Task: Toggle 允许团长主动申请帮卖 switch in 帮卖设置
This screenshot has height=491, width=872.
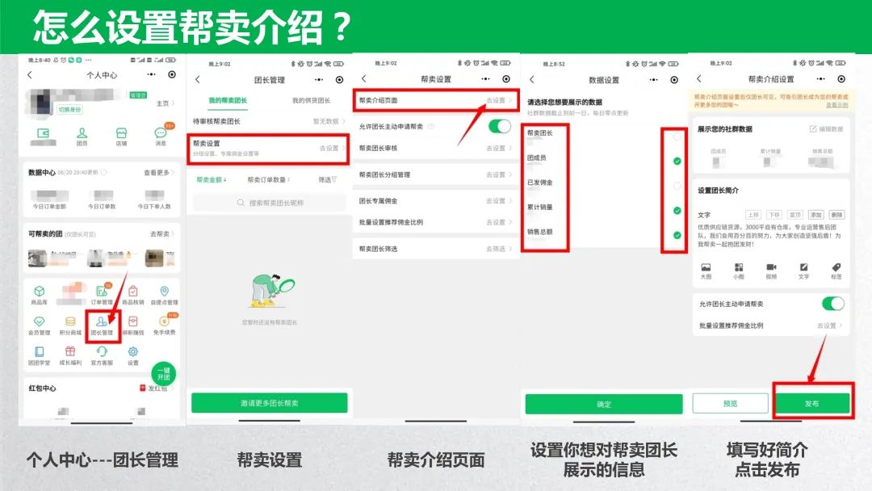Action: point(500,126)
